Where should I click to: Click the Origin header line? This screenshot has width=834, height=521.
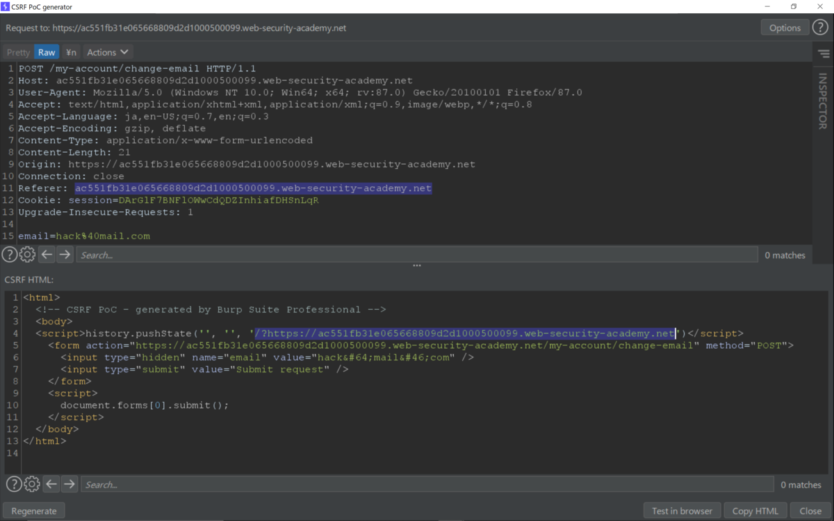[247, 165]
